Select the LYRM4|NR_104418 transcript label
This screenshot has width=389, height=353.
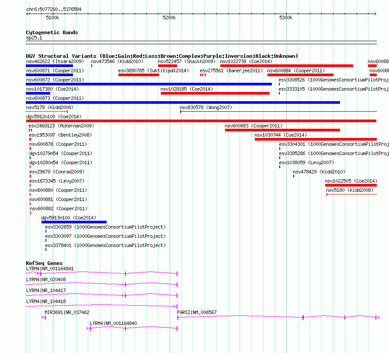[x=46, y=301]
